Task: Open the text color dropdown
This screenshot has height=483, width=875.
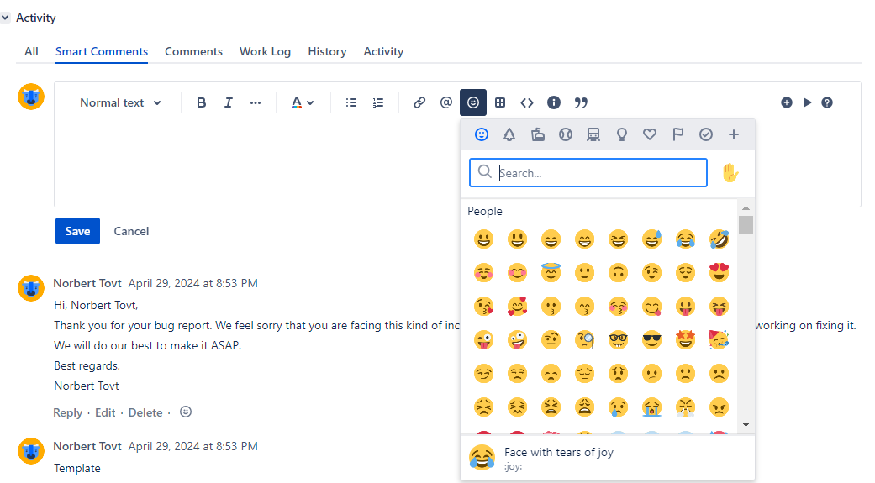Action: (x=302, y=102)
